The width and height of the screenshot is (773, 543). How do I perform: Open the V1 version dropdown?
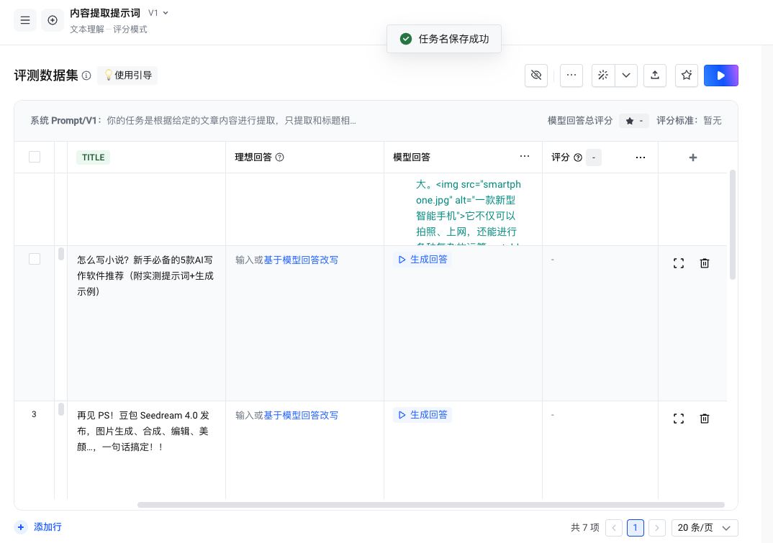point(158,13)
